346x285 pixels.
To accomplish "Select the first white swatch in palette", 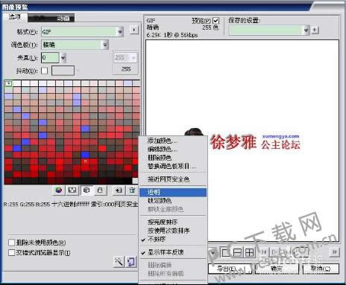I will (9, 83).
